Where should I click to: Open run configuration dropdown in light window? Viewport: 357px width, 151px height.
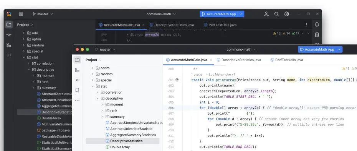[339, 49]
